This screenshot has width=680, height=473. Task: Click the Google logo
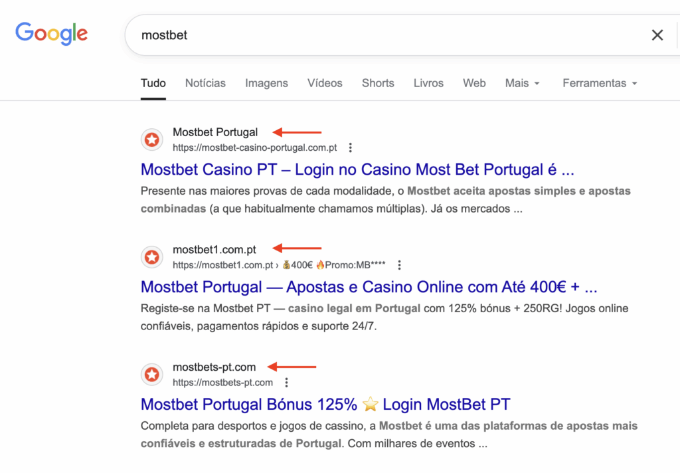pos(51,34)
